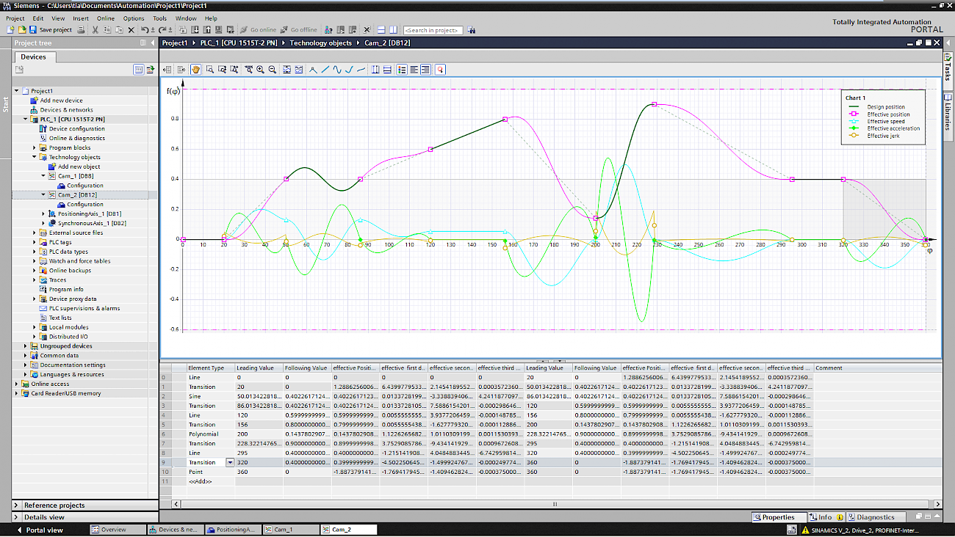Insert a point element tool
The width and height of the screenshot is (955, 537).
[314, 70]
